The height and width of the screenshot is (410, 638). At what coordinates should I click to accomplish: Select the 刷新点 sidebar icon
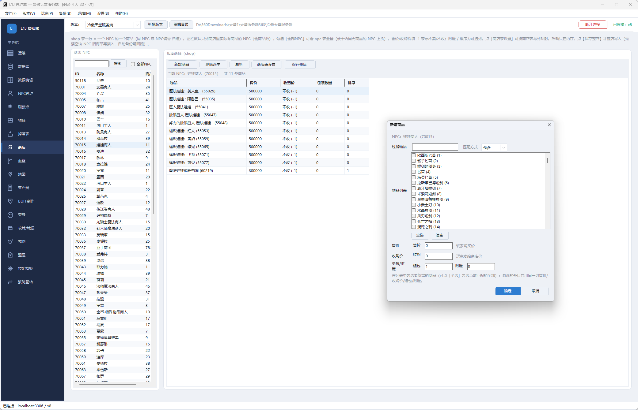click(x=10, y=107)
